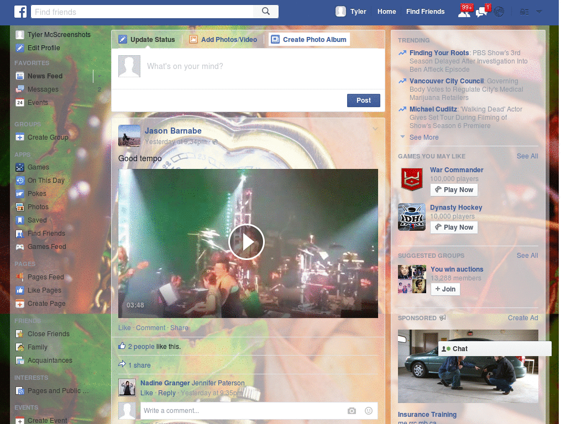Select the Add Photos/Video tab
566x424 pixels.
pos(223,39)
